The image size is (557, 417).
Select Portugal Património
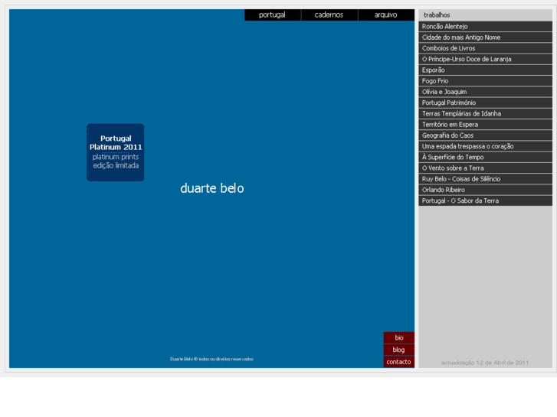click(x=485, y=103)
